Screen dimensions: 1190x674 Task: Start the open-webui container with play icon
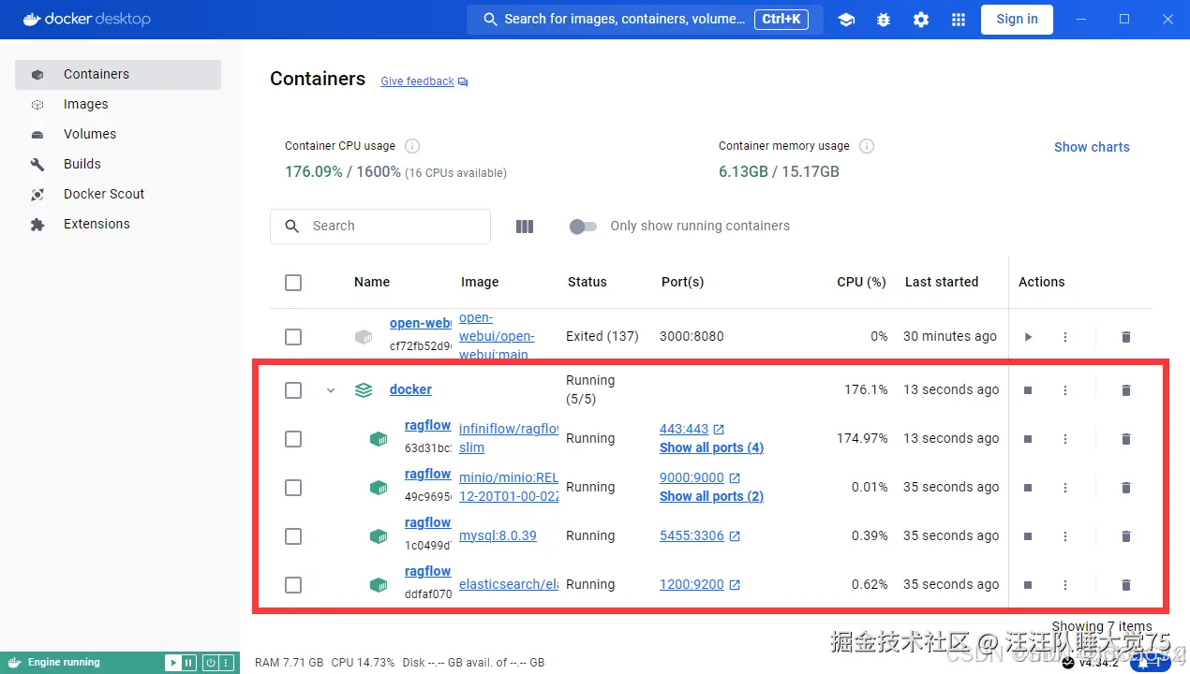coord(1028,337)
